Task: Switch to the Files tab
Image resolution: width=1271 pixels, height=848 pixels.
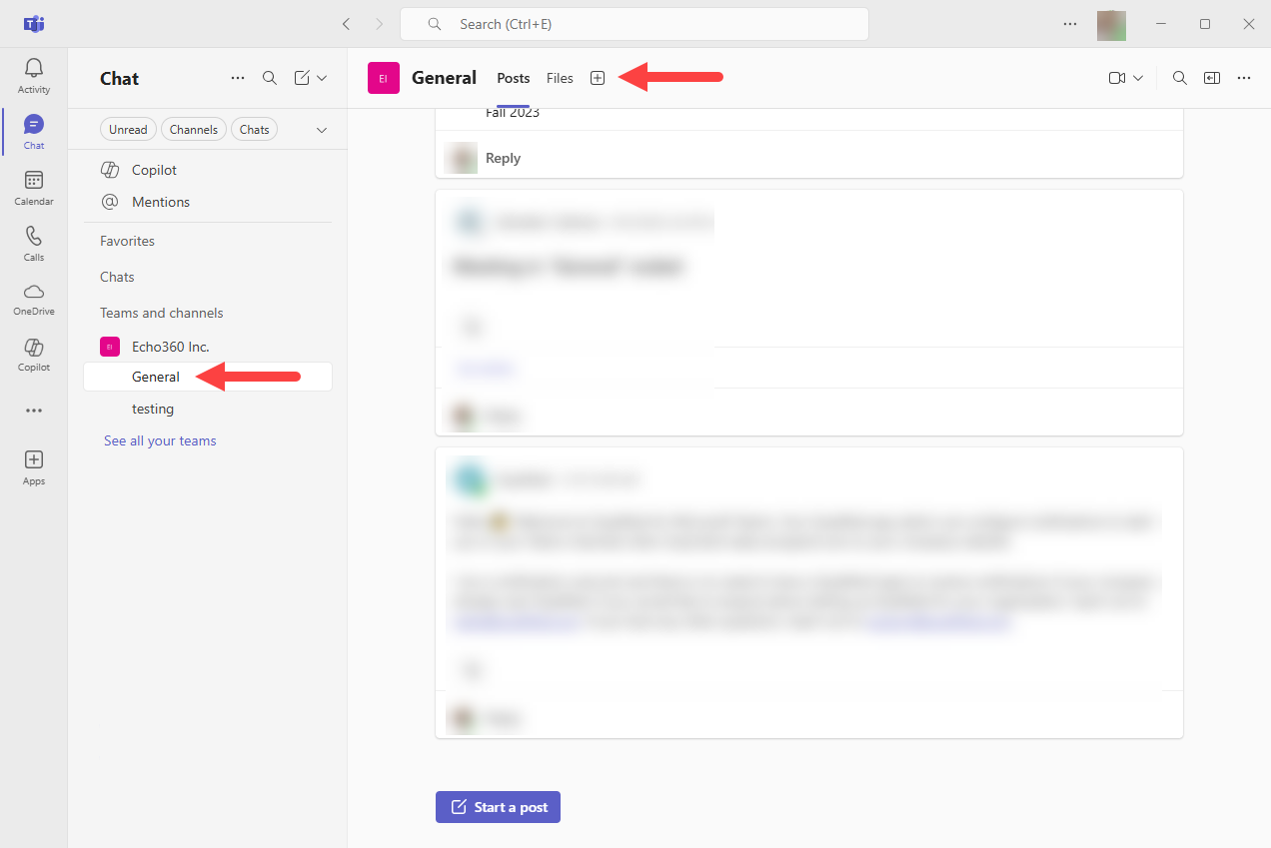Action: [x=560, y=78]
